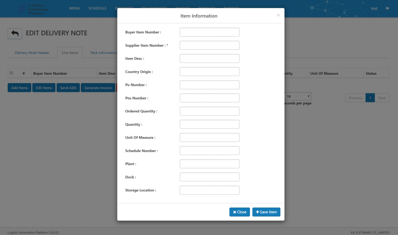Click into the Quantity input field
Image resolution: width=398 pixels, height=235 pixels.
(209, 124)
